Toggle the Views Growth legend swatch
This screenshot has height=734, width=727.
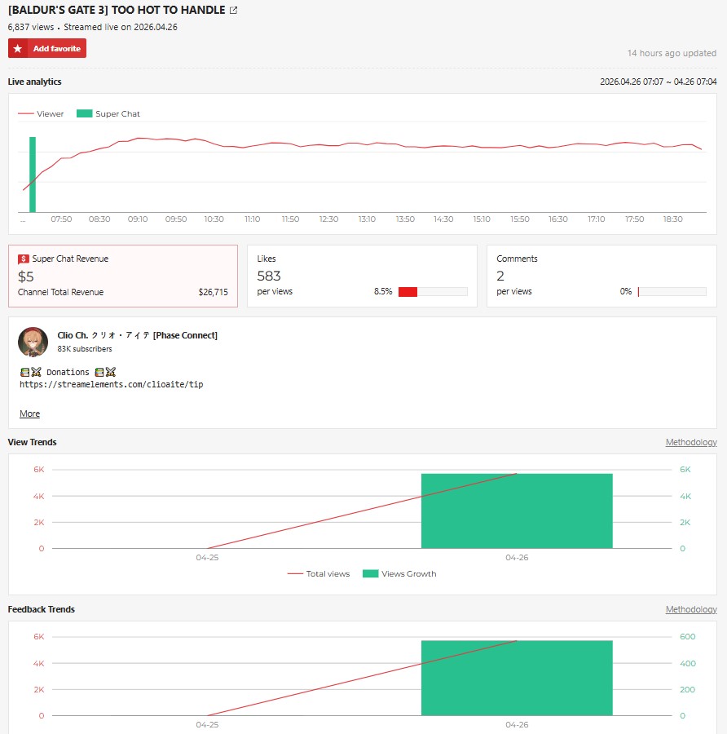399,574
